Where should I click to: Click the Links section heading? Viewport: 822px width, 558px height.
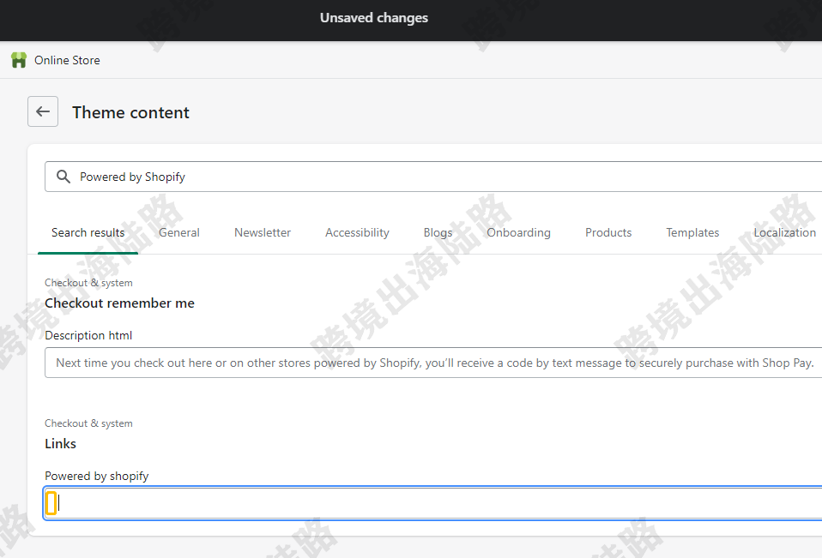point(60,444)
